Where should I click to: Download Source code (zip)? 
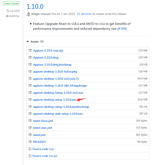(x=43, y=149)
